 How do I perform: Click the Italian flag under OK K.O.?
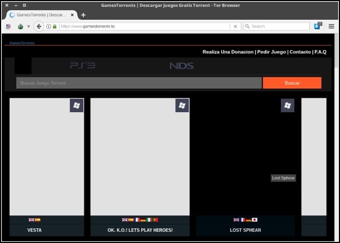[x=149, y=220]
